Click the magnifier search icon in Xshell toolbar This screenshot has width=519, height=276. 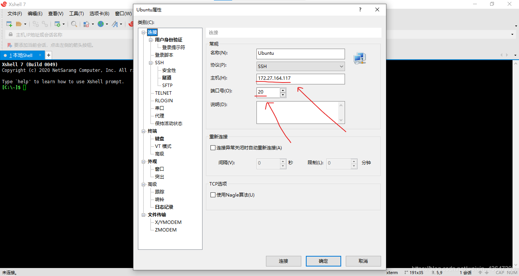pyautogui.click(x=74, y=24)
